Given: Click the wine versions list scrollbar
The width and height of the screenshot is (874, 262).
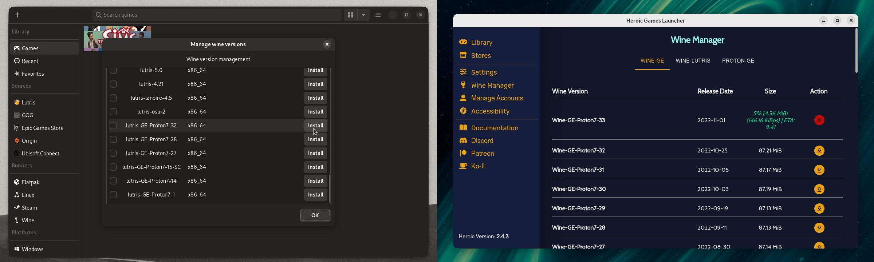Looking at the screenshot, I should pos(329,188).
